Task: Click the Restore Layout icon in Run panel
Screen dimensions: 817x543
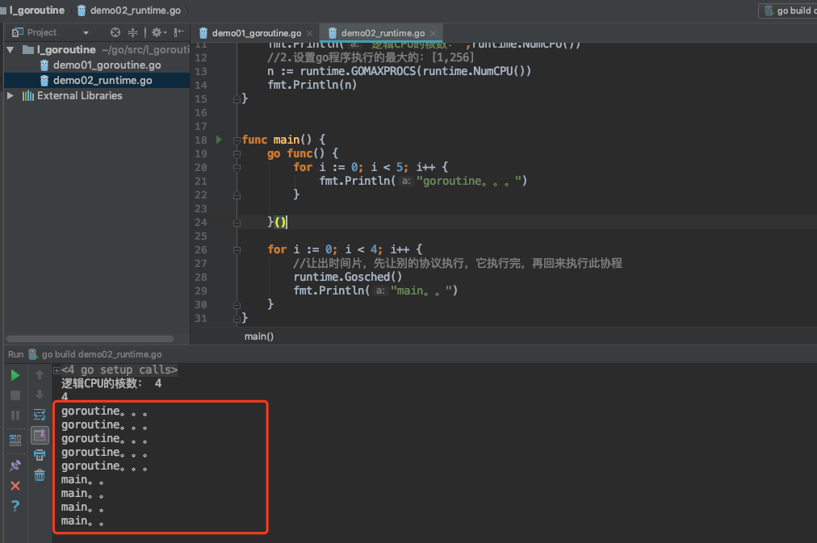Action: click(15, 440)
